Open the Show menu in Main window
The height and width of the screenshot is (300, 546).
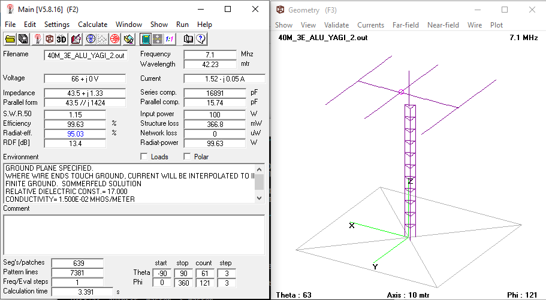[x=159, y=25]
